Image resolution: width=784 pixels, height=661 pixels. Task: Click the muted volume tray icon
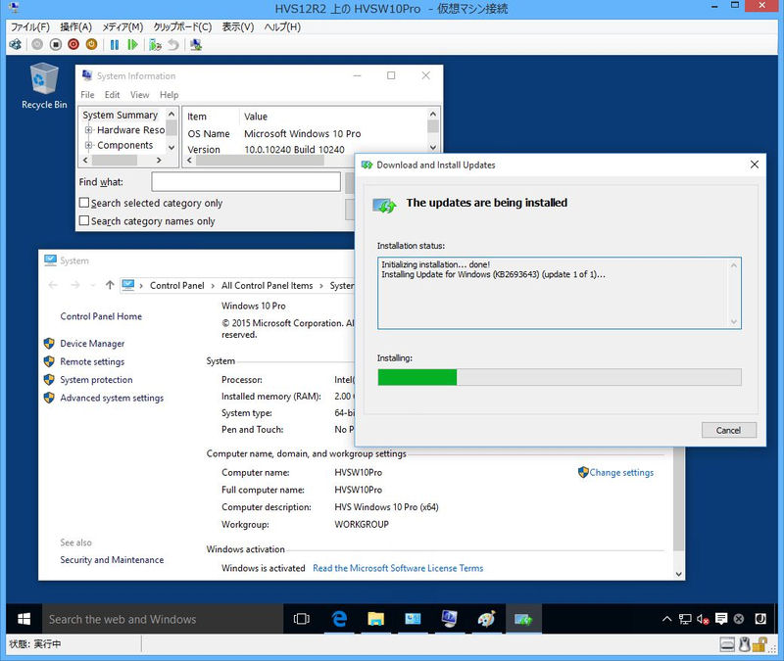point(703,619)
